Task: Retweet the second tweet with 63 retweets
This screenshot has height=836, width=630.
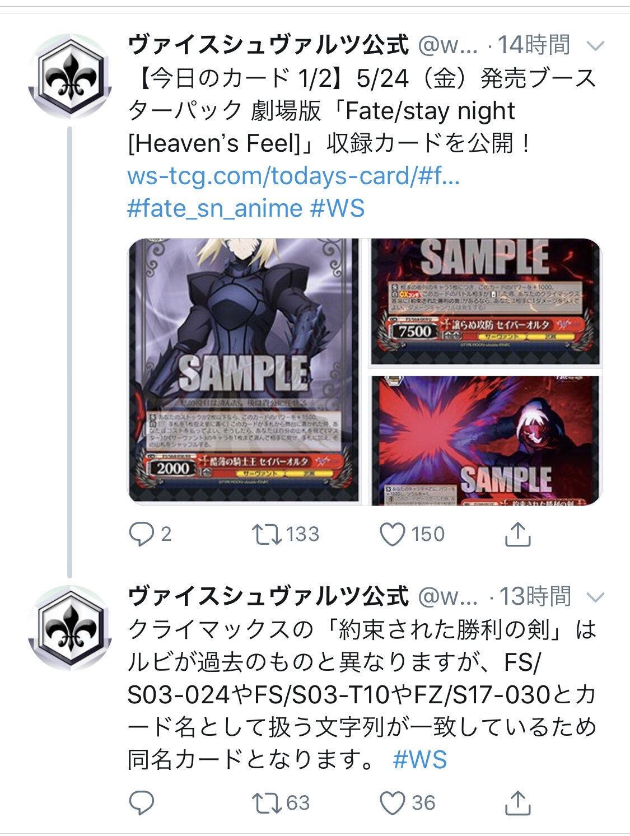Action: (x=267, y=803)
